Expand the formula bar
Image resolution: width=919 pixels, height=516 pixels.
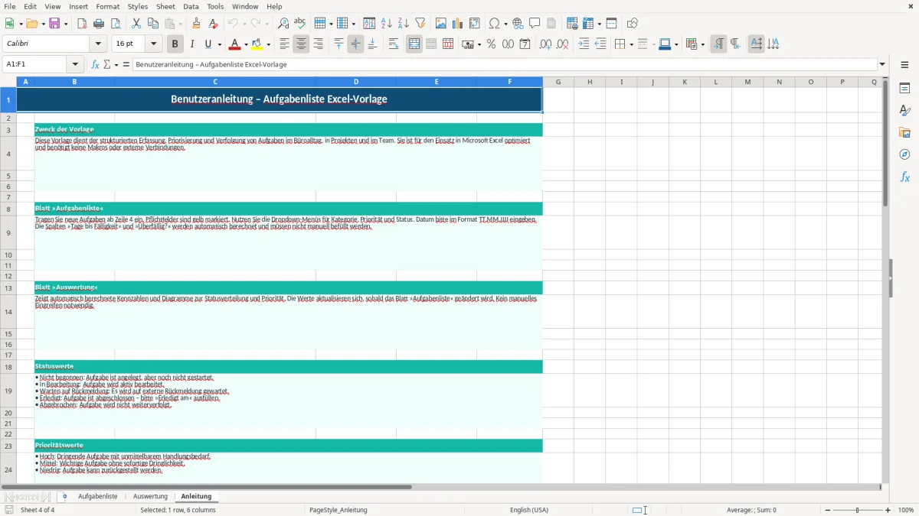point(882,64)
